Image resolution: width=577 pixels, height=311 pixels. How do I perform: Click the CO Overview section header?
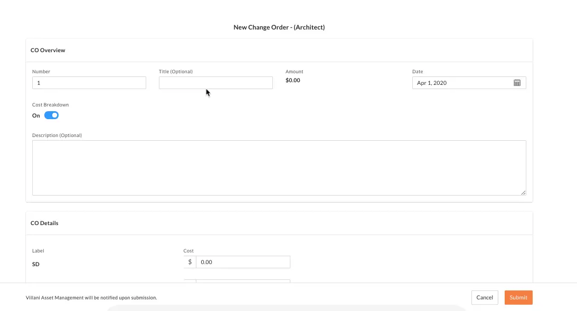click(48, 50)
